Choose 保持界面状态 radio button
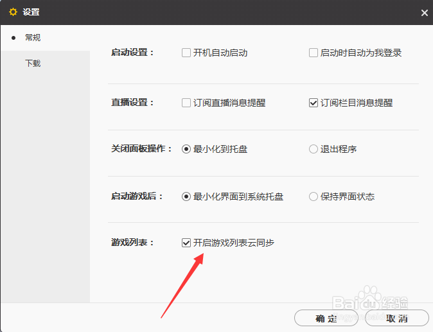433x332 pixels. tap(313, 197)
